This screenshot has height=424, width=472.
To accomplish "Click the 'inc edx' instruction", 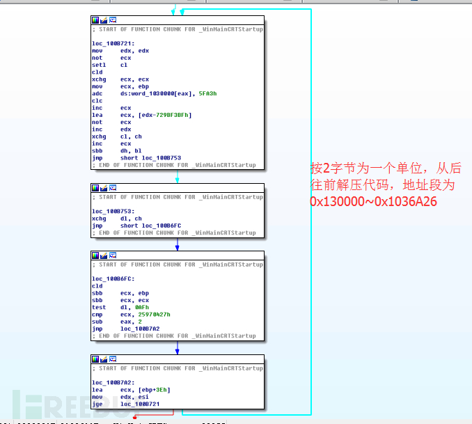I will 111,129.
